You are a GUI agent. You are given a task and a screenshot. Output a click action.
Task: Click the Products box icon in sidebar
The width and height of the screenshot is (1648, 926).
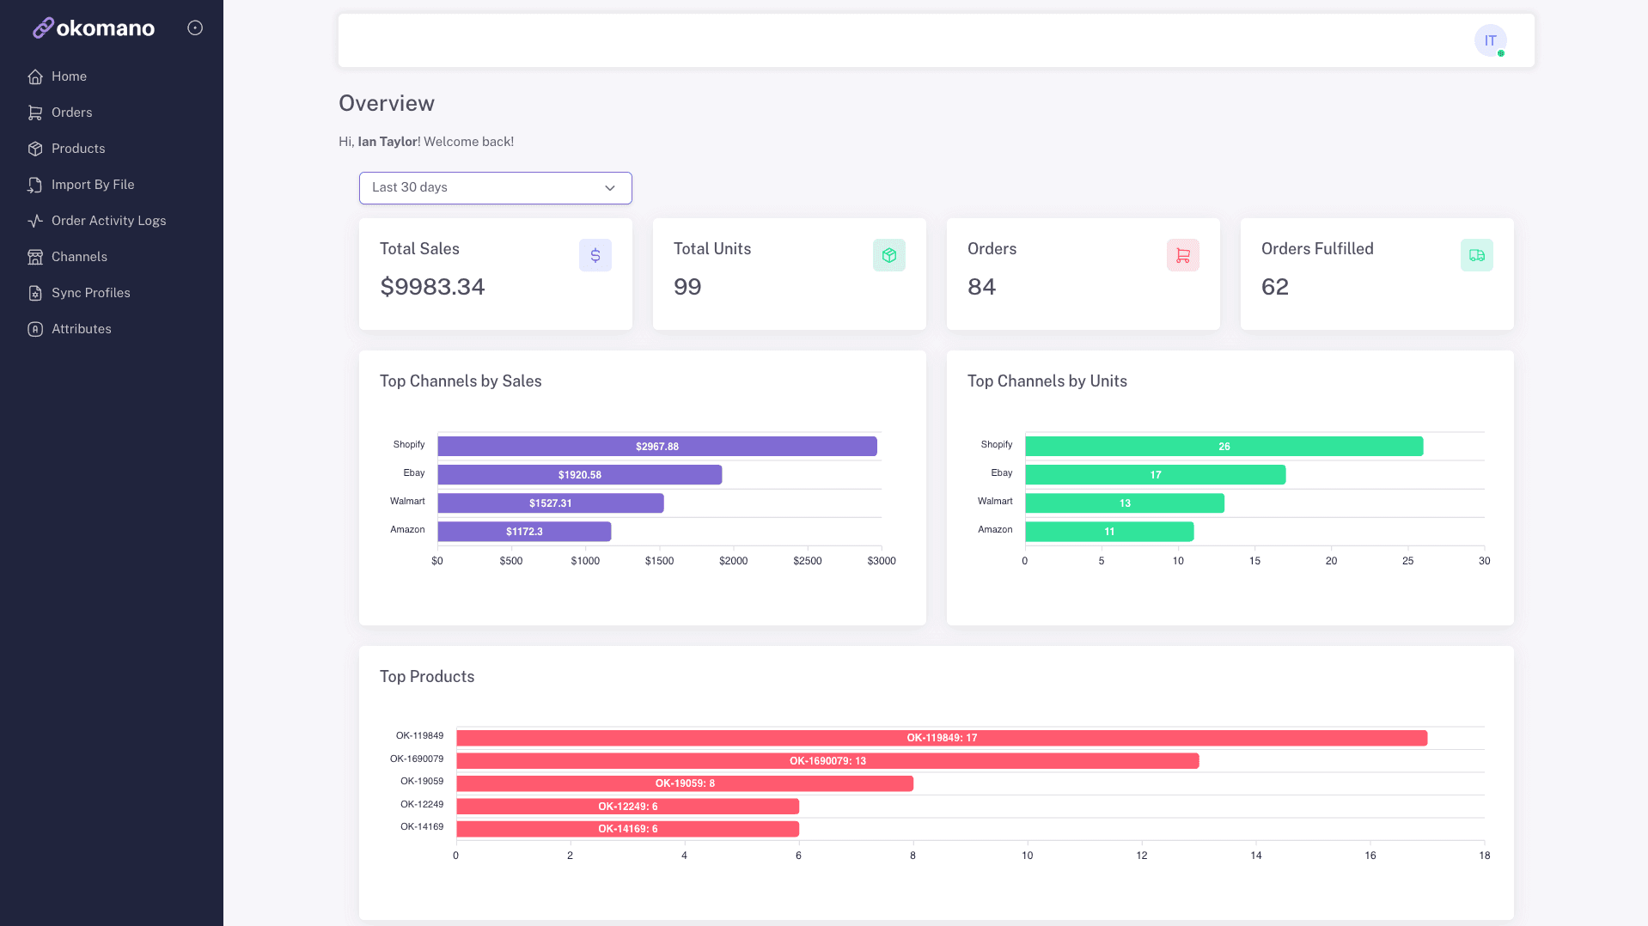[35, 149]
